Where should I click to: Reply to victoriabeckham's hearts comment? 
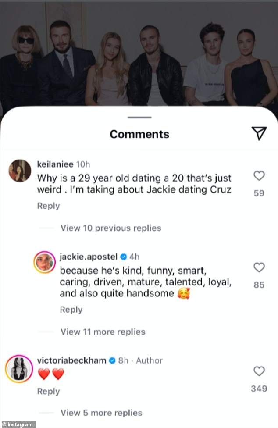tap(48, 391)
